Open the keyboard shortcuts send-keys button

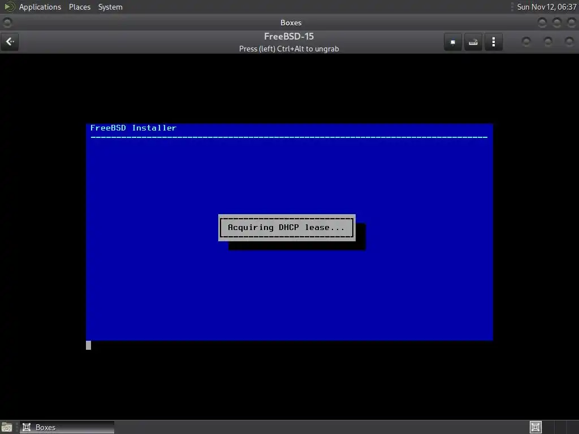pyautogui.click(x=473, y=42)
